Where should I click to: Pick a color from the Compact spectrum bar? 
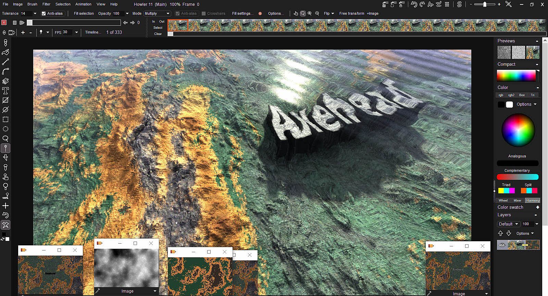tap(516, 76)
